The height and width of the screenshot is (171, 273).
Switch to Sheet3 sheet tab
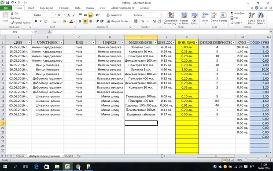[68, 156]
